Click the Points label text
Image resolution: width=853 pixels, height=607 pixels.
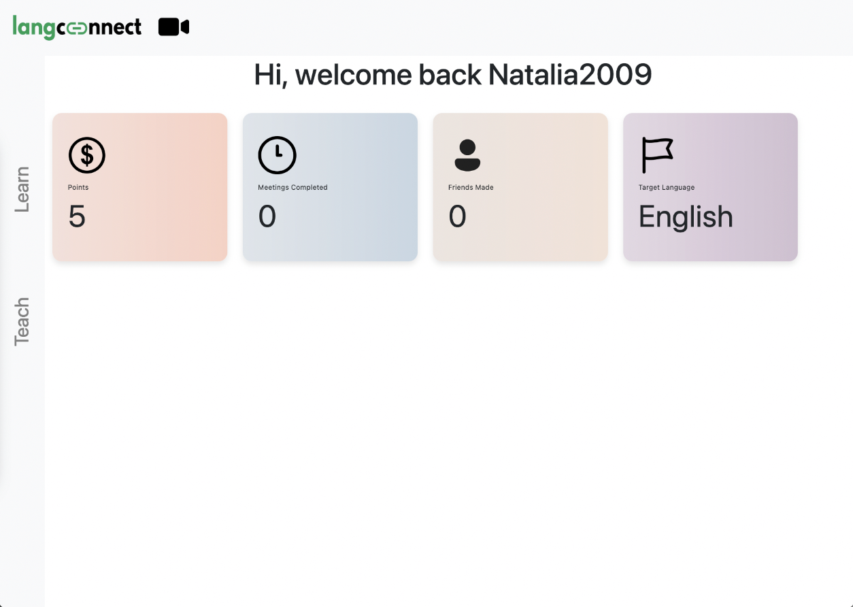pos(78,187)
